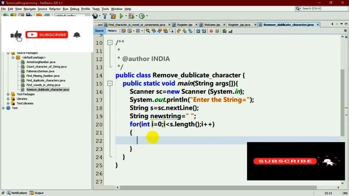The width and height of the screenshot is (349, 196).
Task: Click Shift Line Left editor icon
Action: [198, 31]
